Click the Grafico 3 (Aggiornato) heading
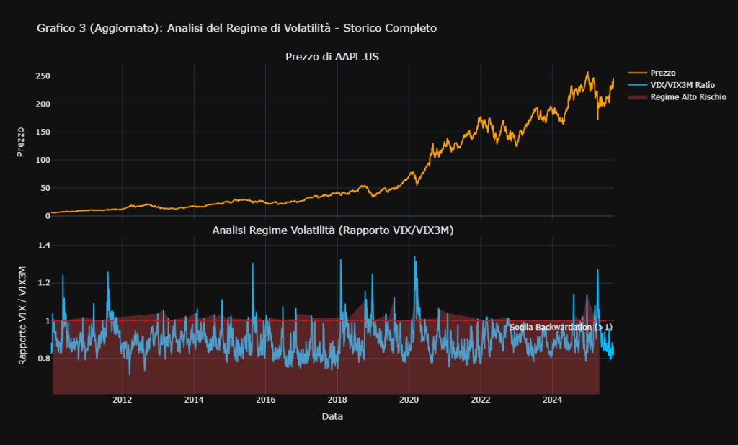Image resolution: width=738 pixels, height=445 pixels. pyautogui.click(x=234, y=29)
